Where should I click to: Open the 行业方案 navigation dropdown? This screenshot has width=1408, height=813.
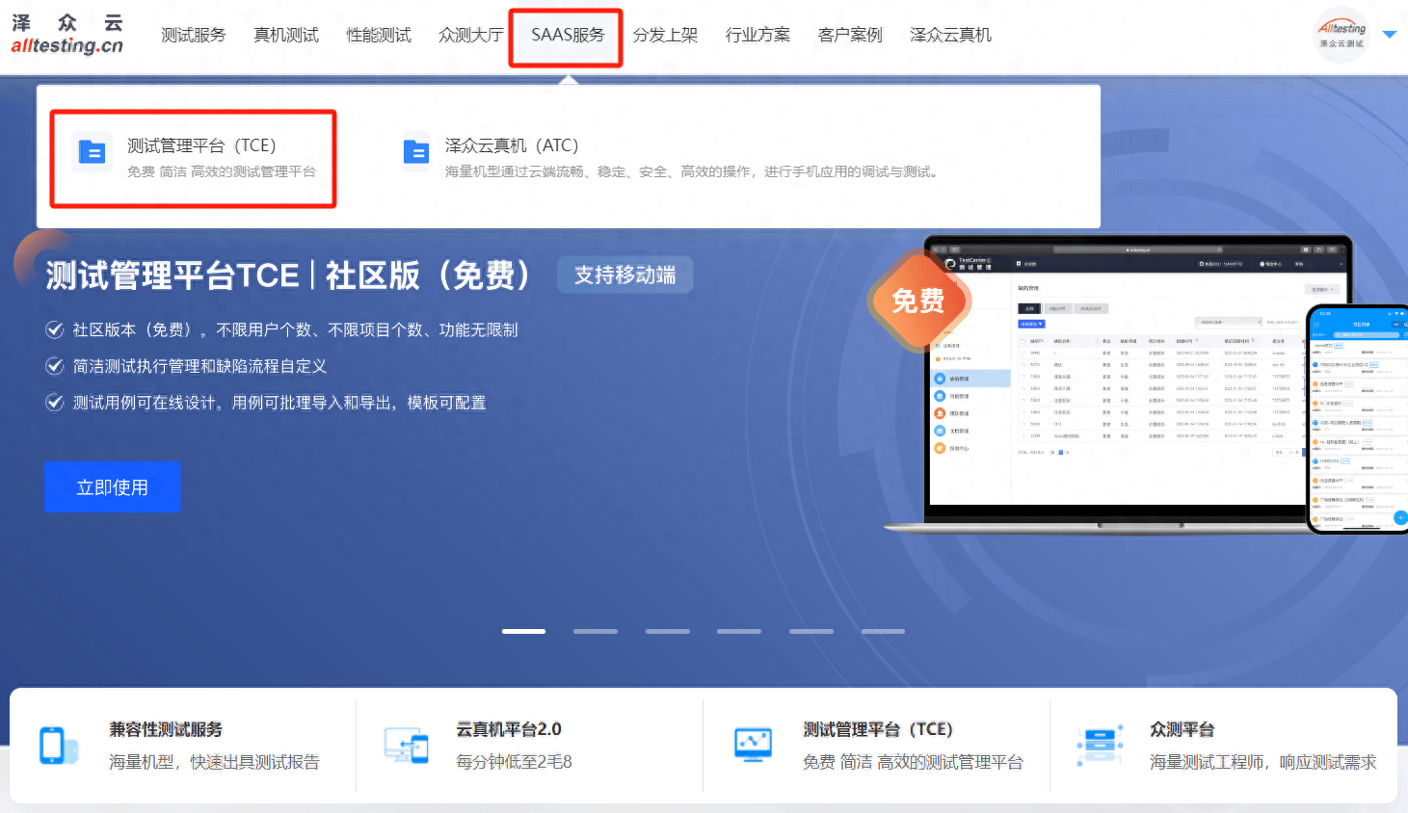tap(757, 34)
